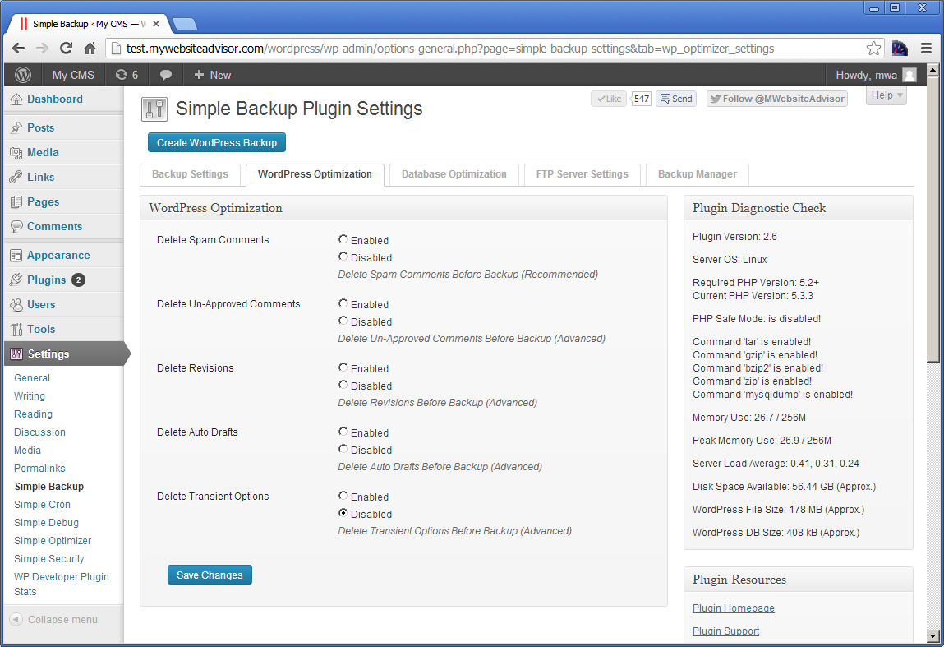Viewport: 944px width, 647px height.
Task: Click the Facebook Send button
Action: [676, 99]
